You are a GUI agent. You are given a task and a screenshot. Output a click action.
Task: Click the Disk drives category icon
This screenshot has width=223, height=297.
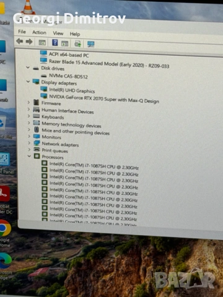tap(36, 68)
